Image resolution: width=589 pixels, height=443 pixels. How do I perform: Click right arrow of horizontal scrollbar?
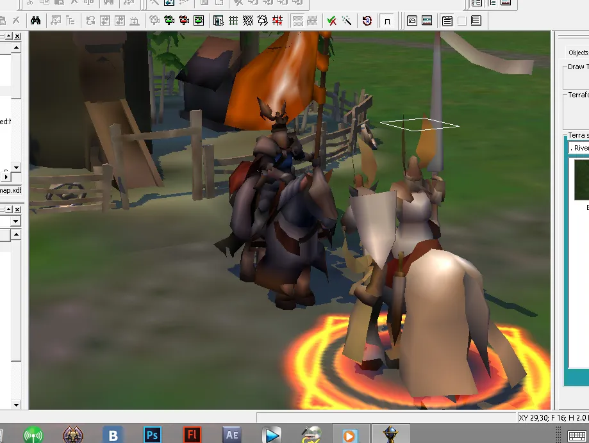pyautogui.click(x=6, y=176)
